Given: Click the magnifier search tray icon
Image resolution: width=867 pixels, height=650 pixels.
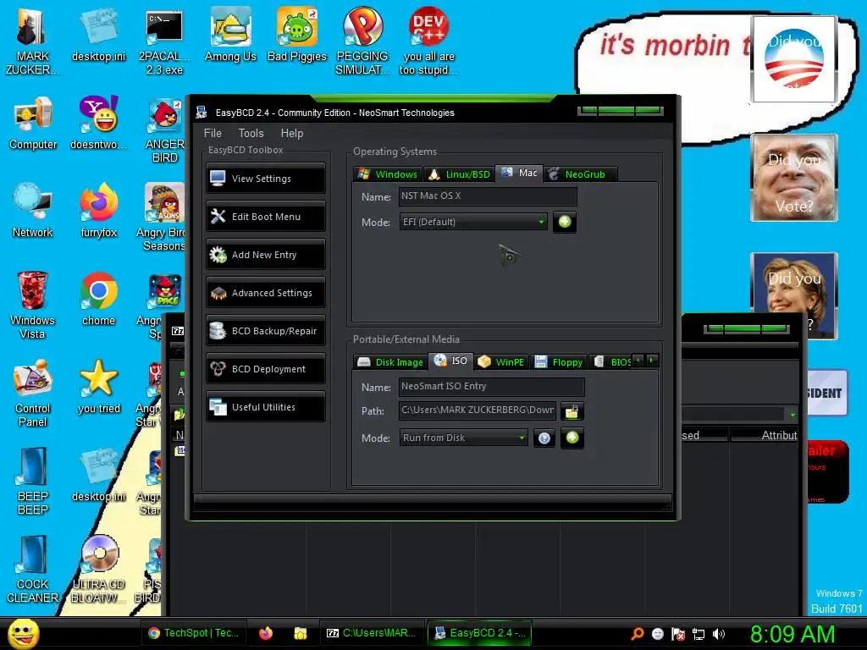Looking at the screenshot, I should pos(637,634).
